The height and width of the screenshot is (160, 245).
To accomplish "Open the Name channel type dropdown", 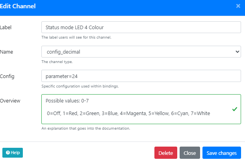I will pyautogui.click(x=141, y=51).
